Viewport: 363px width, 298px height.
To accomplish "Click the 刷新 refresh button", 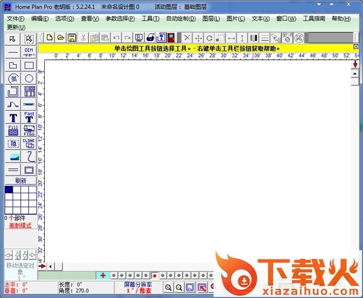I will click(x=21, y=180).
